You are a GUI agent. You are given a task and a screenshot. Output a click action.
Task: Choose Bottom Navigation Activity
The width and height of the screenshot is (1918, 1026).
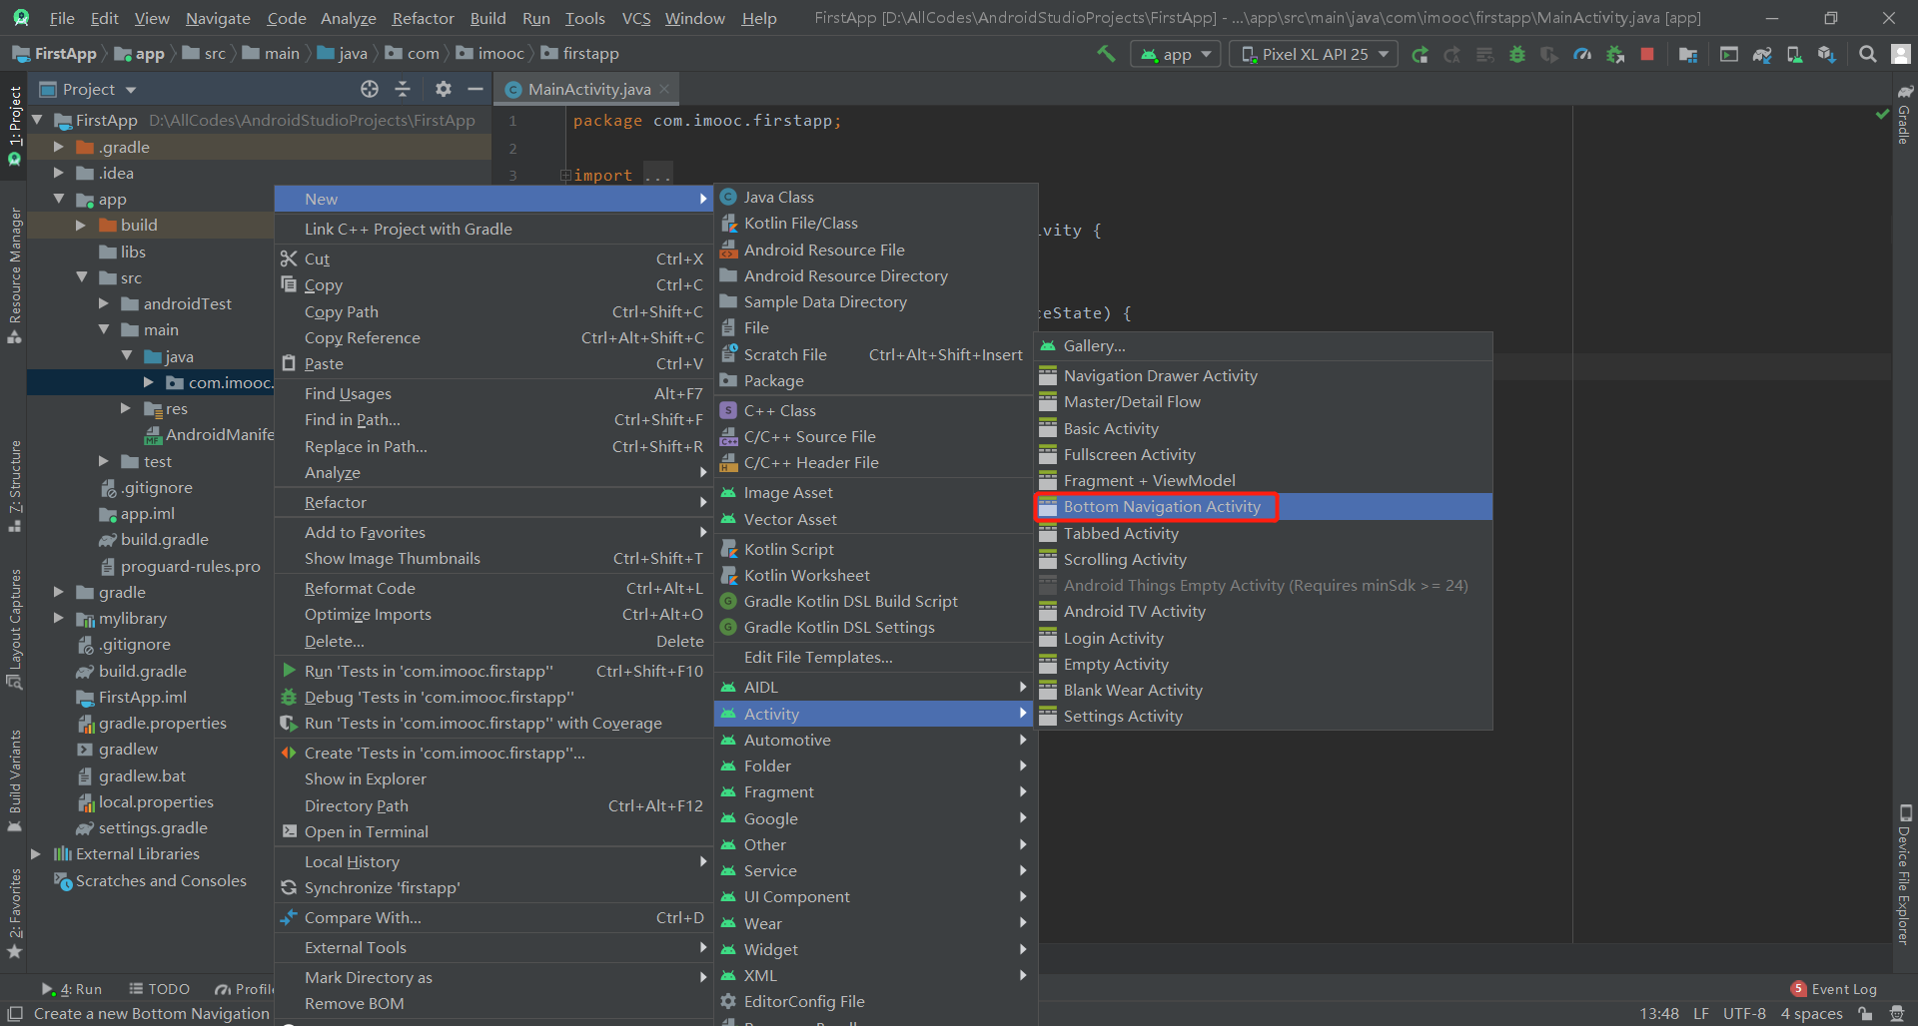click(1264, 506)
